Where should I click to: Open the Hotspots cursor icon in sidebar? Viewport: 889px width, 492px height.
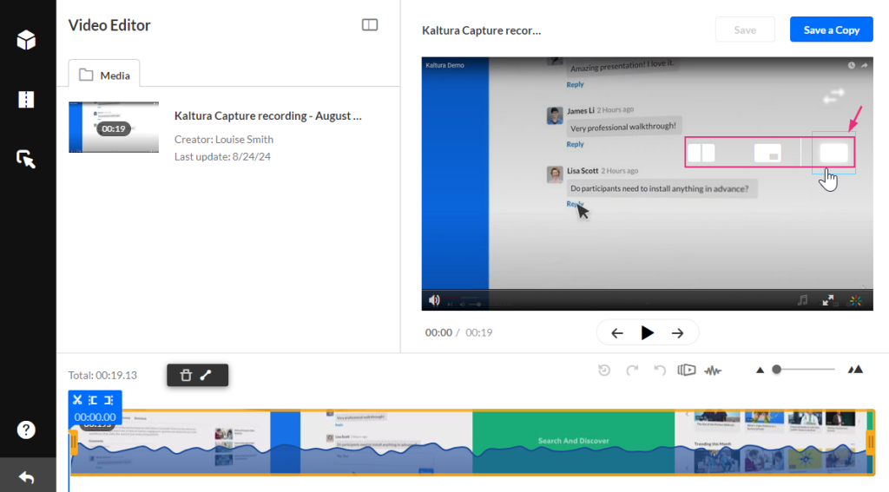click(26, 159)
